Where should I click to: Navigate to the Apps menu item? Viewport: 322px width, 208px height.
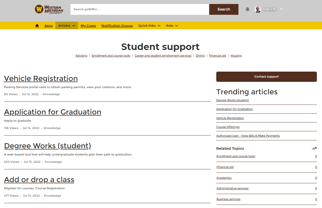49,26
